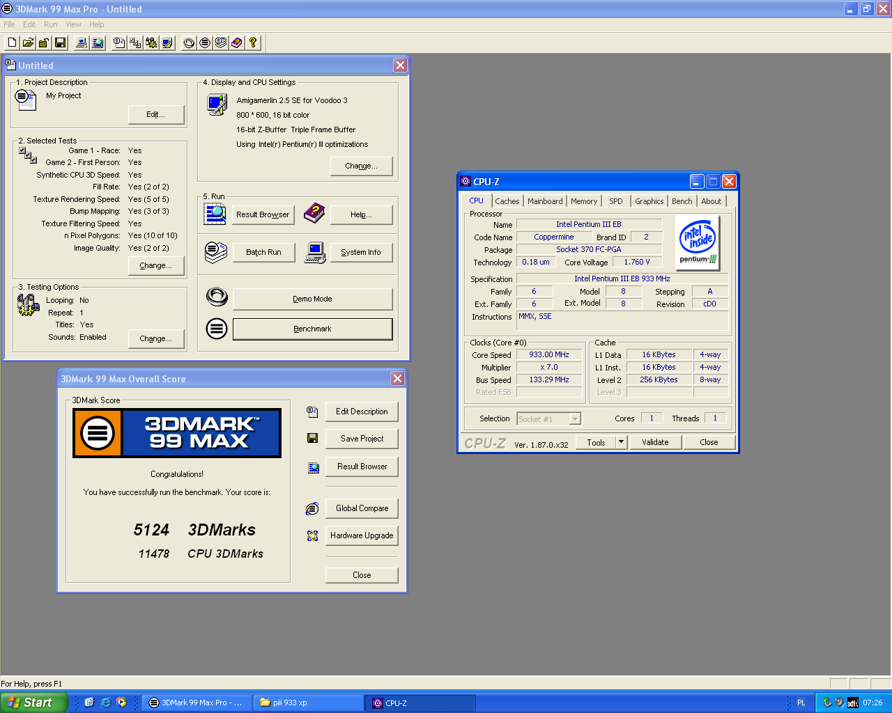The height and width of the screenshot is (713, 892).
Task: Click Hardware Upgrade in score dialog
Action: pos(362,535)
